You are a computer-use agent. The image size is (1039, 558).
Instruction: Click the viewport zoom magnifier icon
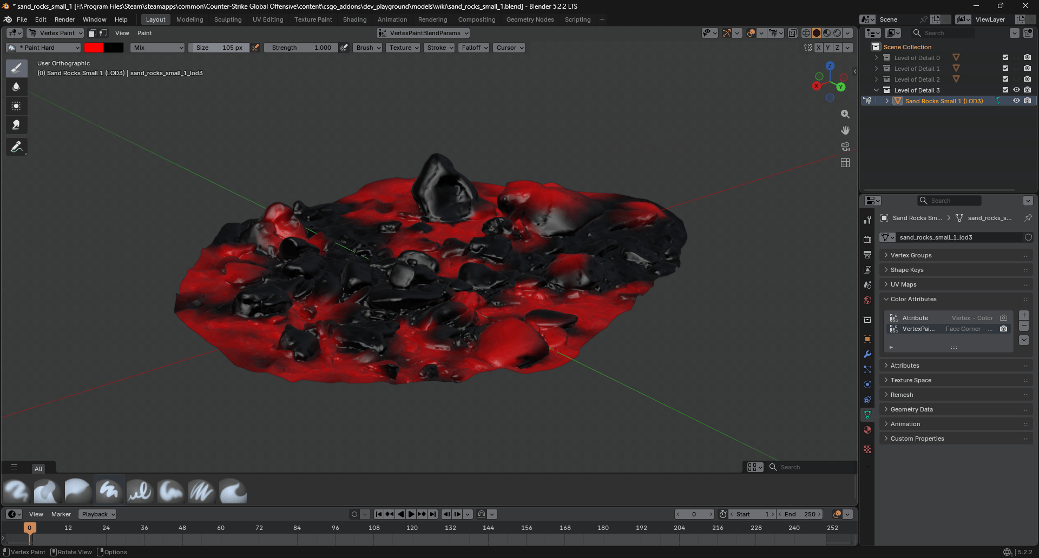pyautogui.click(x=845, y=114)
